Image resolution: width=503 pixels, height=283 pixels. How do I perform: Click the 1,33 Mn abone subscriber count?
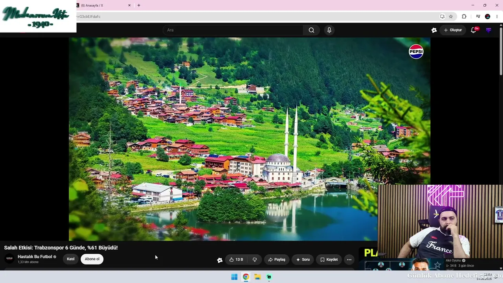(28, 262)
